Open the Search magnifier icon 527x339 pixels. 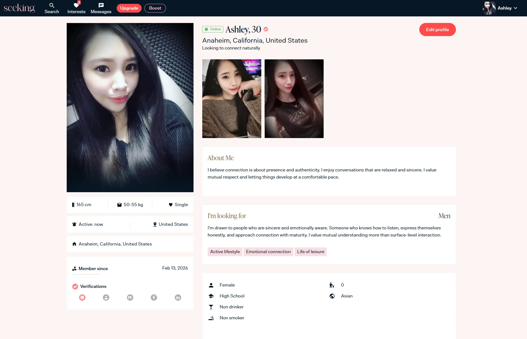click(x=52, y=5)
